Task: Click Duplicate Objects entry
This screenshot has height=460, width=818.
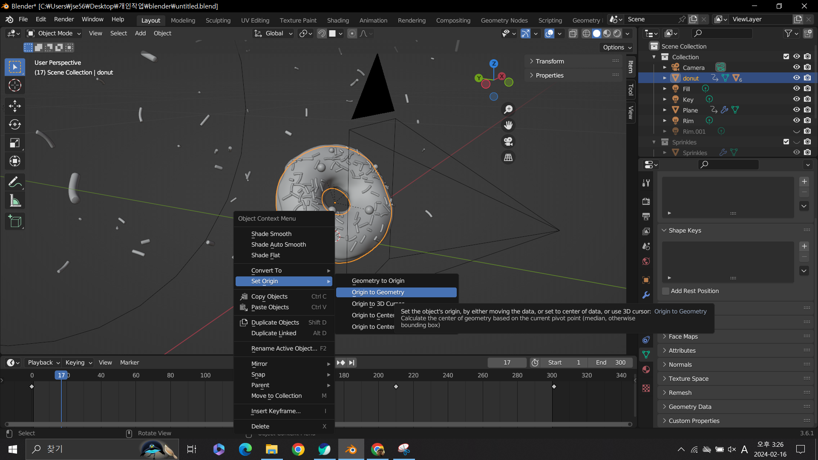Action: 284,322
